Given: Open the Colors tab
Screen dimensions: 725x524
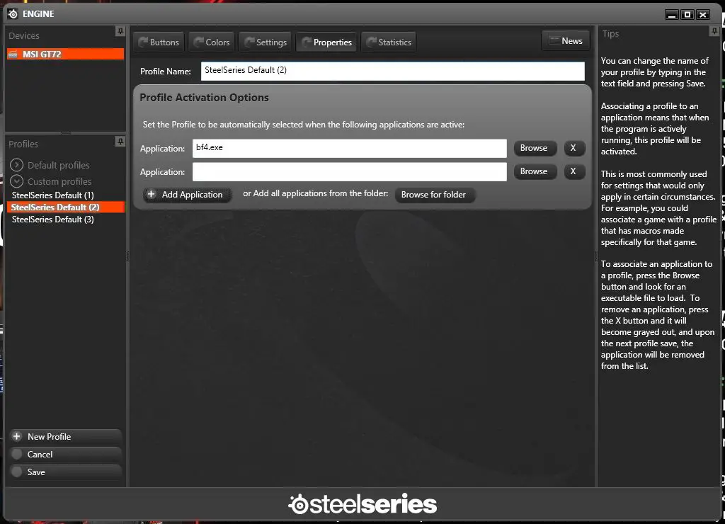Looking at the screenshot, I should pyautogui.click(x=212, y=42).
